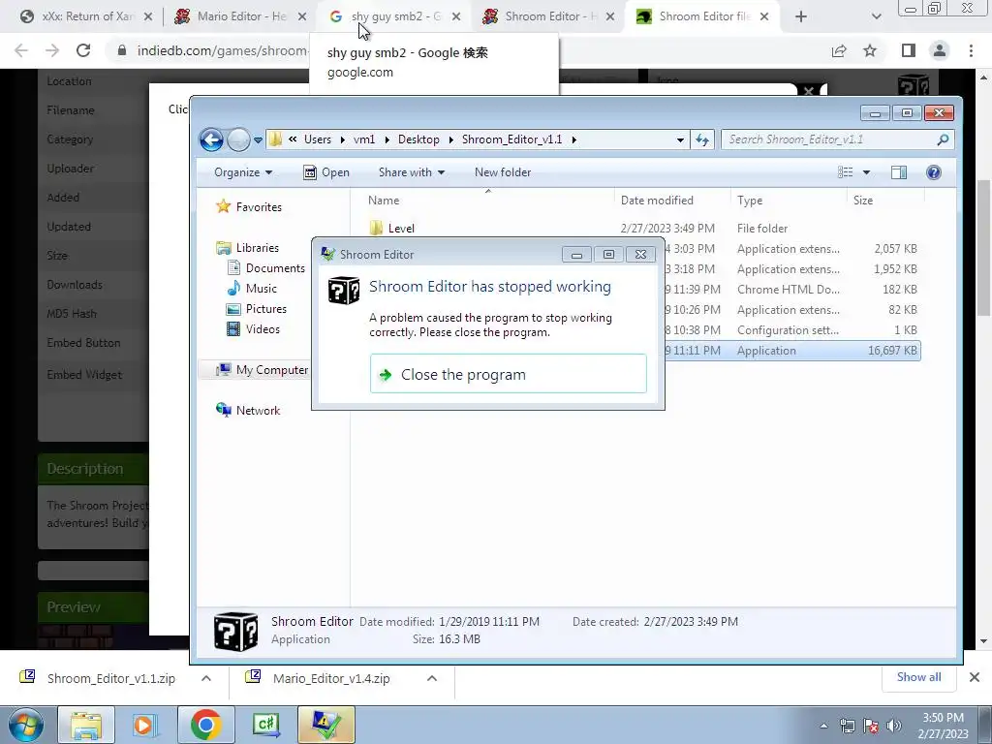Click the volume tray icon
Screen dimensions: 992x744
[x=893, y=725]
